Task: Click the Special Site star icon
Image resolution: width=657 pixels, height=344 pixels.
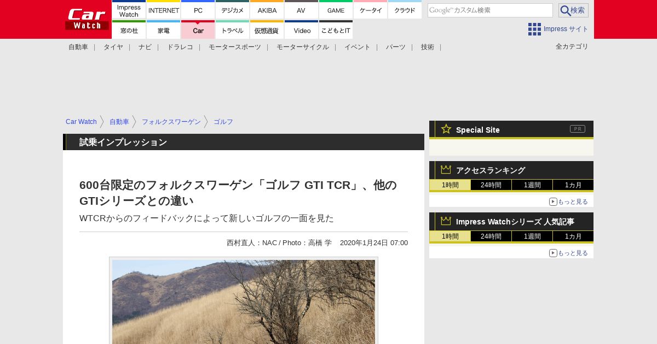Action: tap(446, 129)
